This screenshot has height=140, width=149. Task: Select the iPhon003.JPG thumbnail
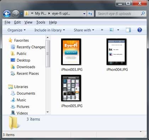point(71,52)
